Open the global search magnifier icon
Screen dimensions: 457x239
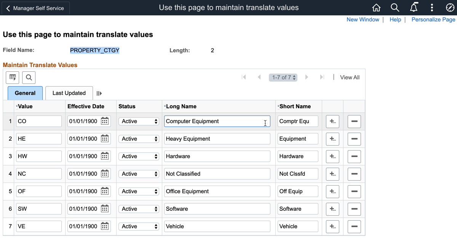tap(395, 8)
